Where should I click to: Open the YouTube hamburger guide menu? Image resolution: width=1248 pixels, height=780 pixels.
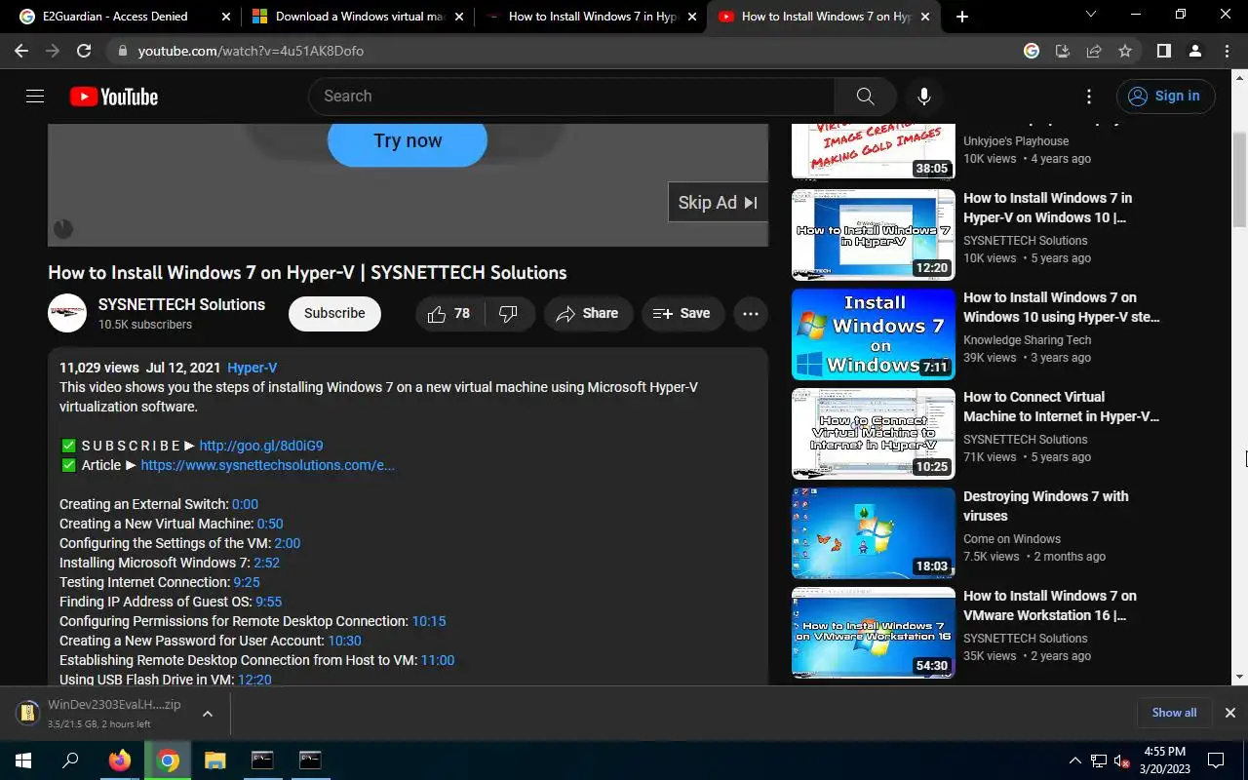point(35,96)
